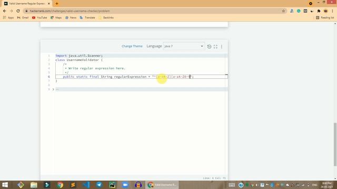Open the Apps bookmark shortcut
This screenshot has height=189, width=337.
click(x=8, y=17)
